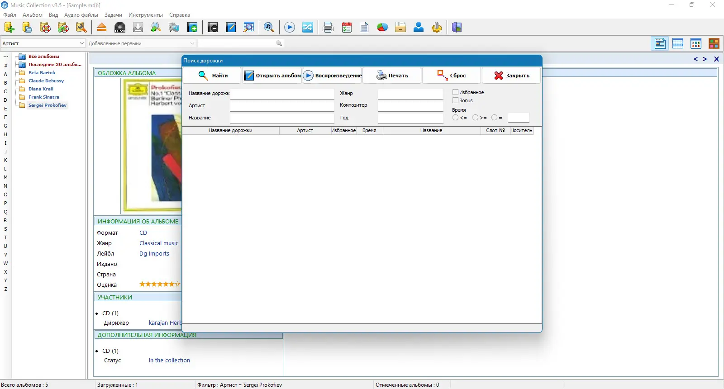724x389 pixels.
Task: Select the <= time radio button
Action: 455,118
